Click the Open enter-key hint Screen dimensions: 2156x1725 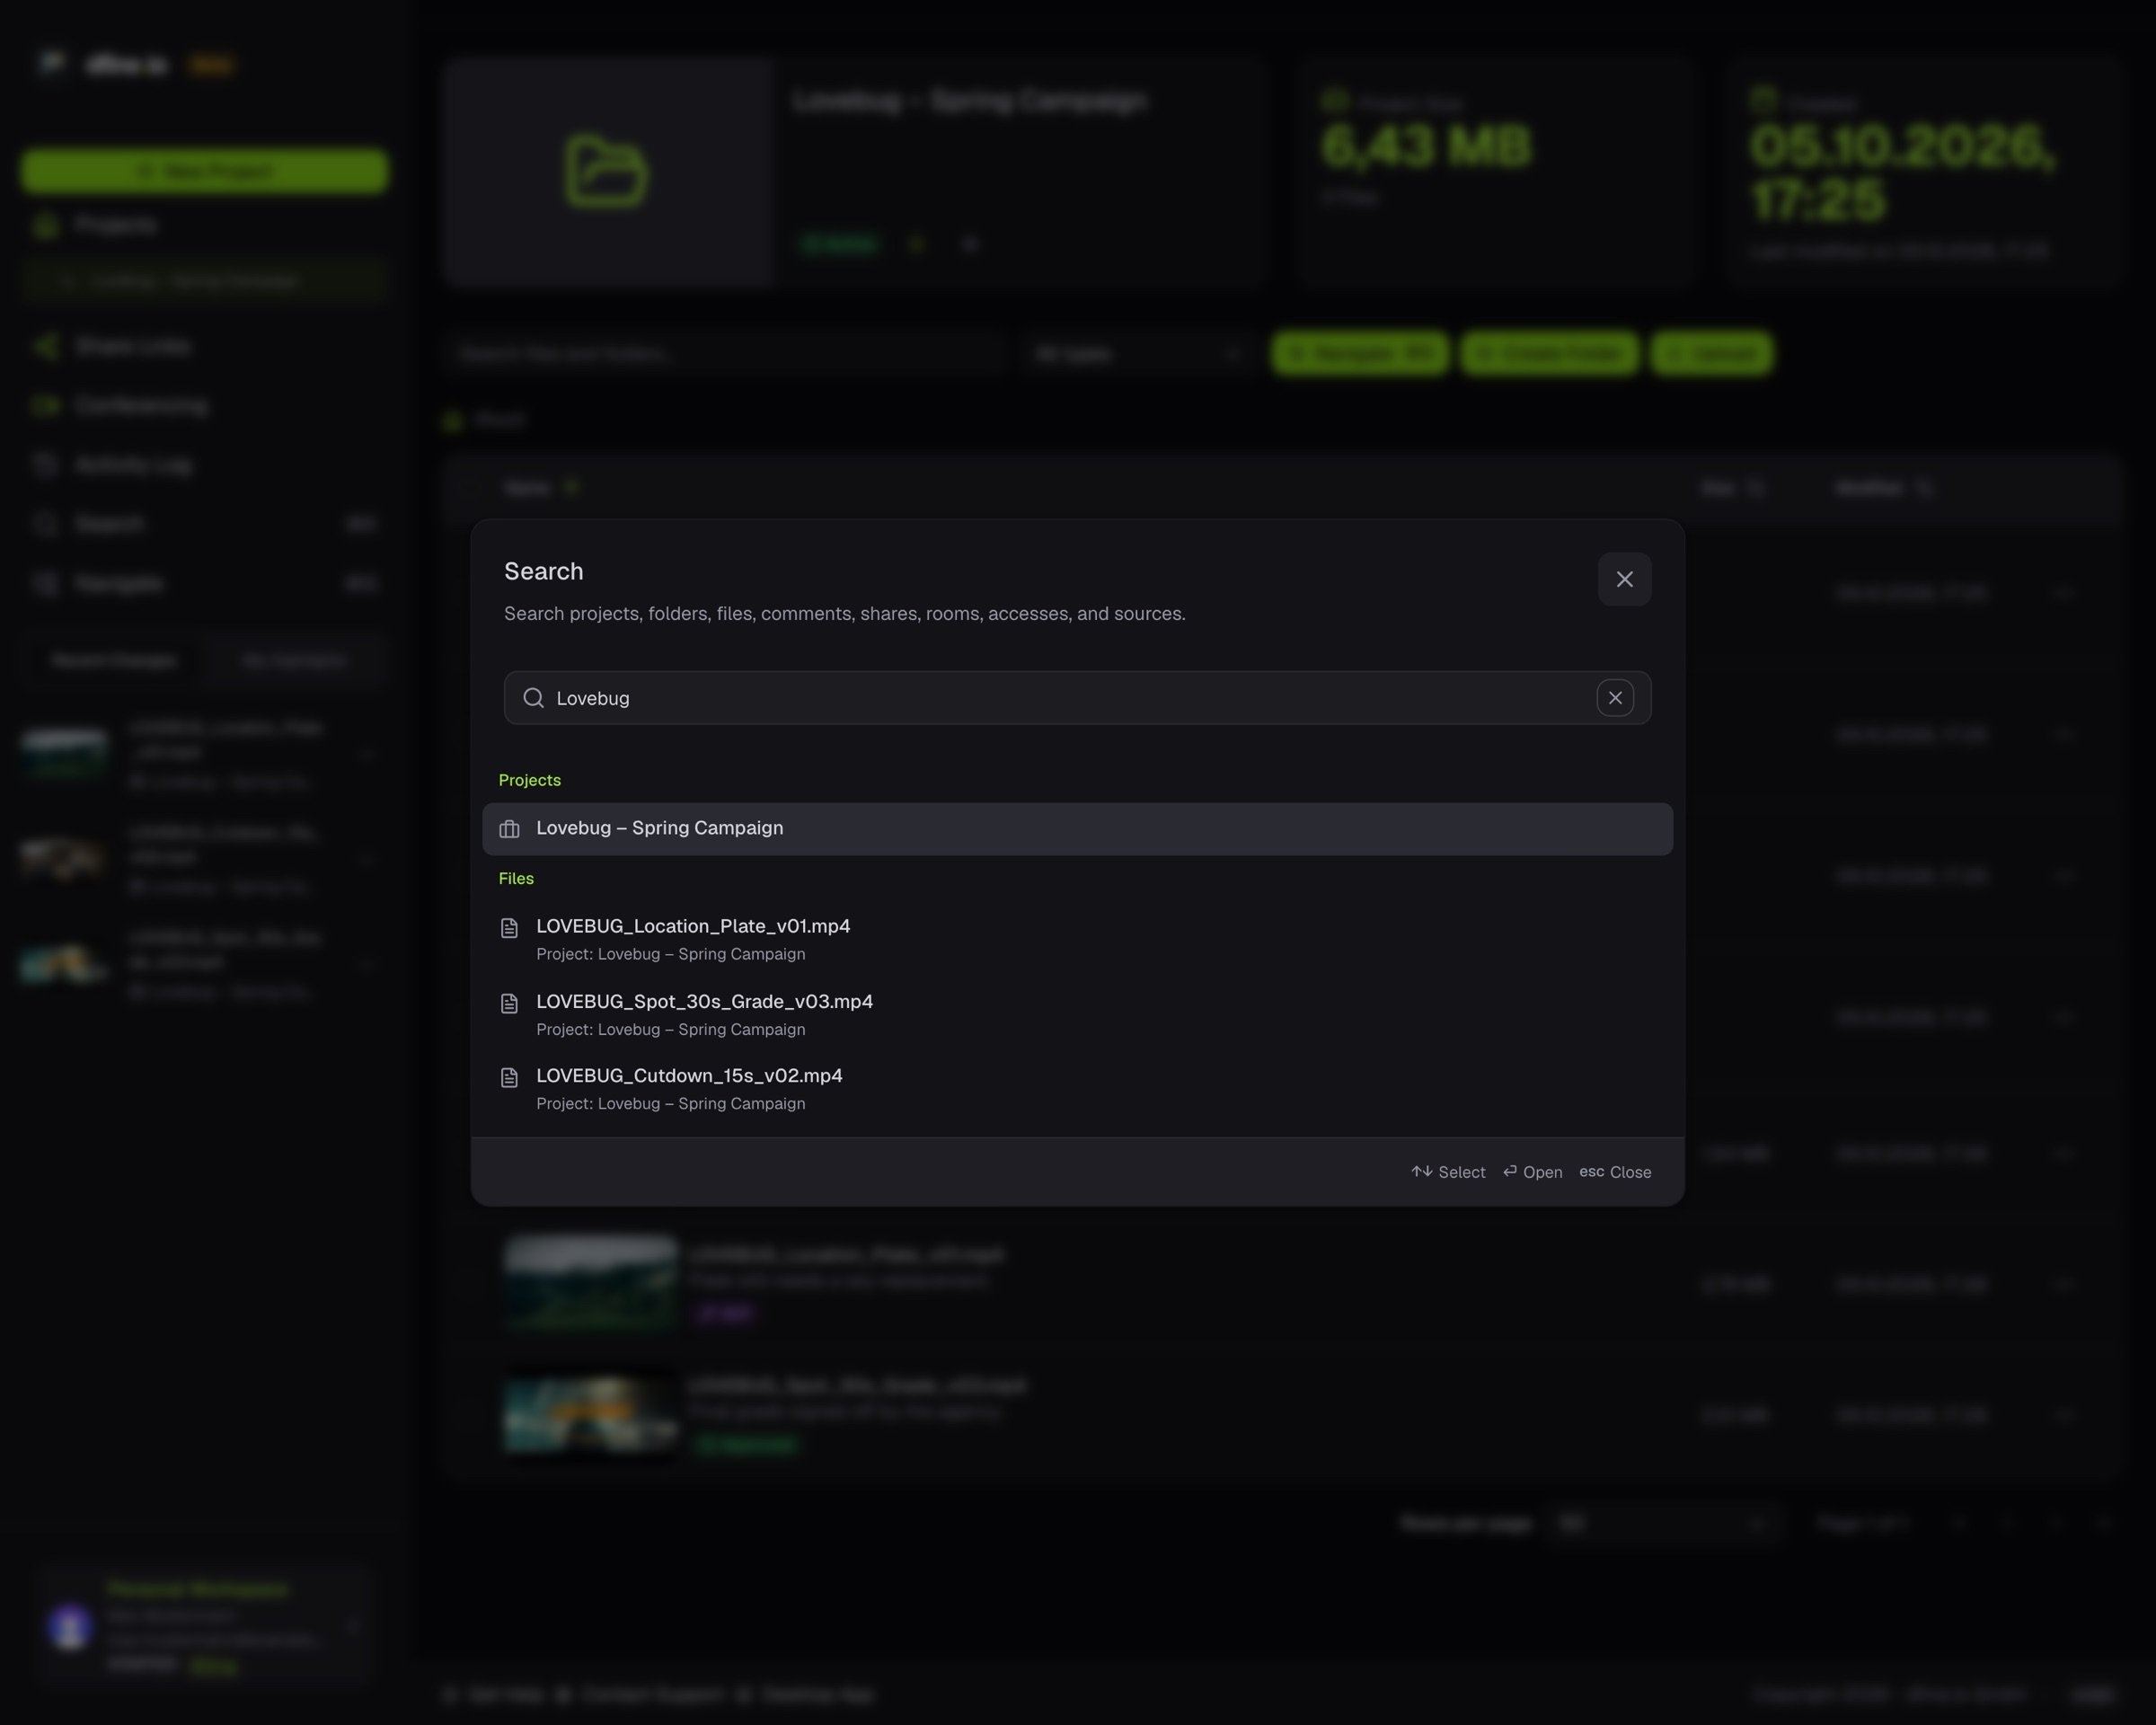(x=1532, y=1172)
